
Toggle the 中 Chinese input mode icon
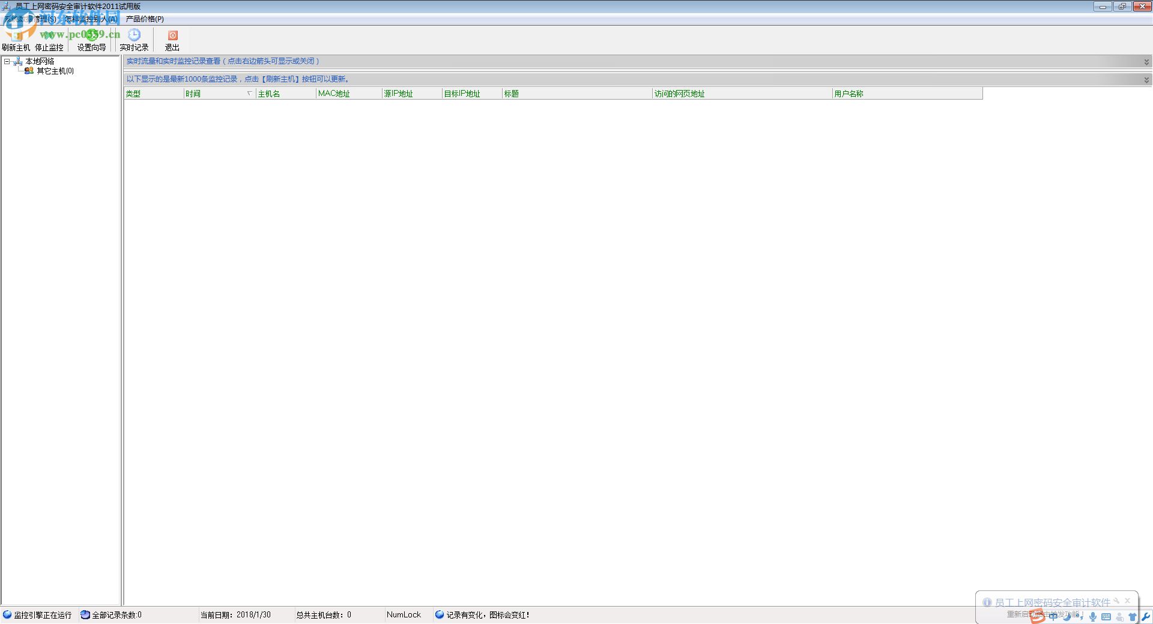[1053, 616]
